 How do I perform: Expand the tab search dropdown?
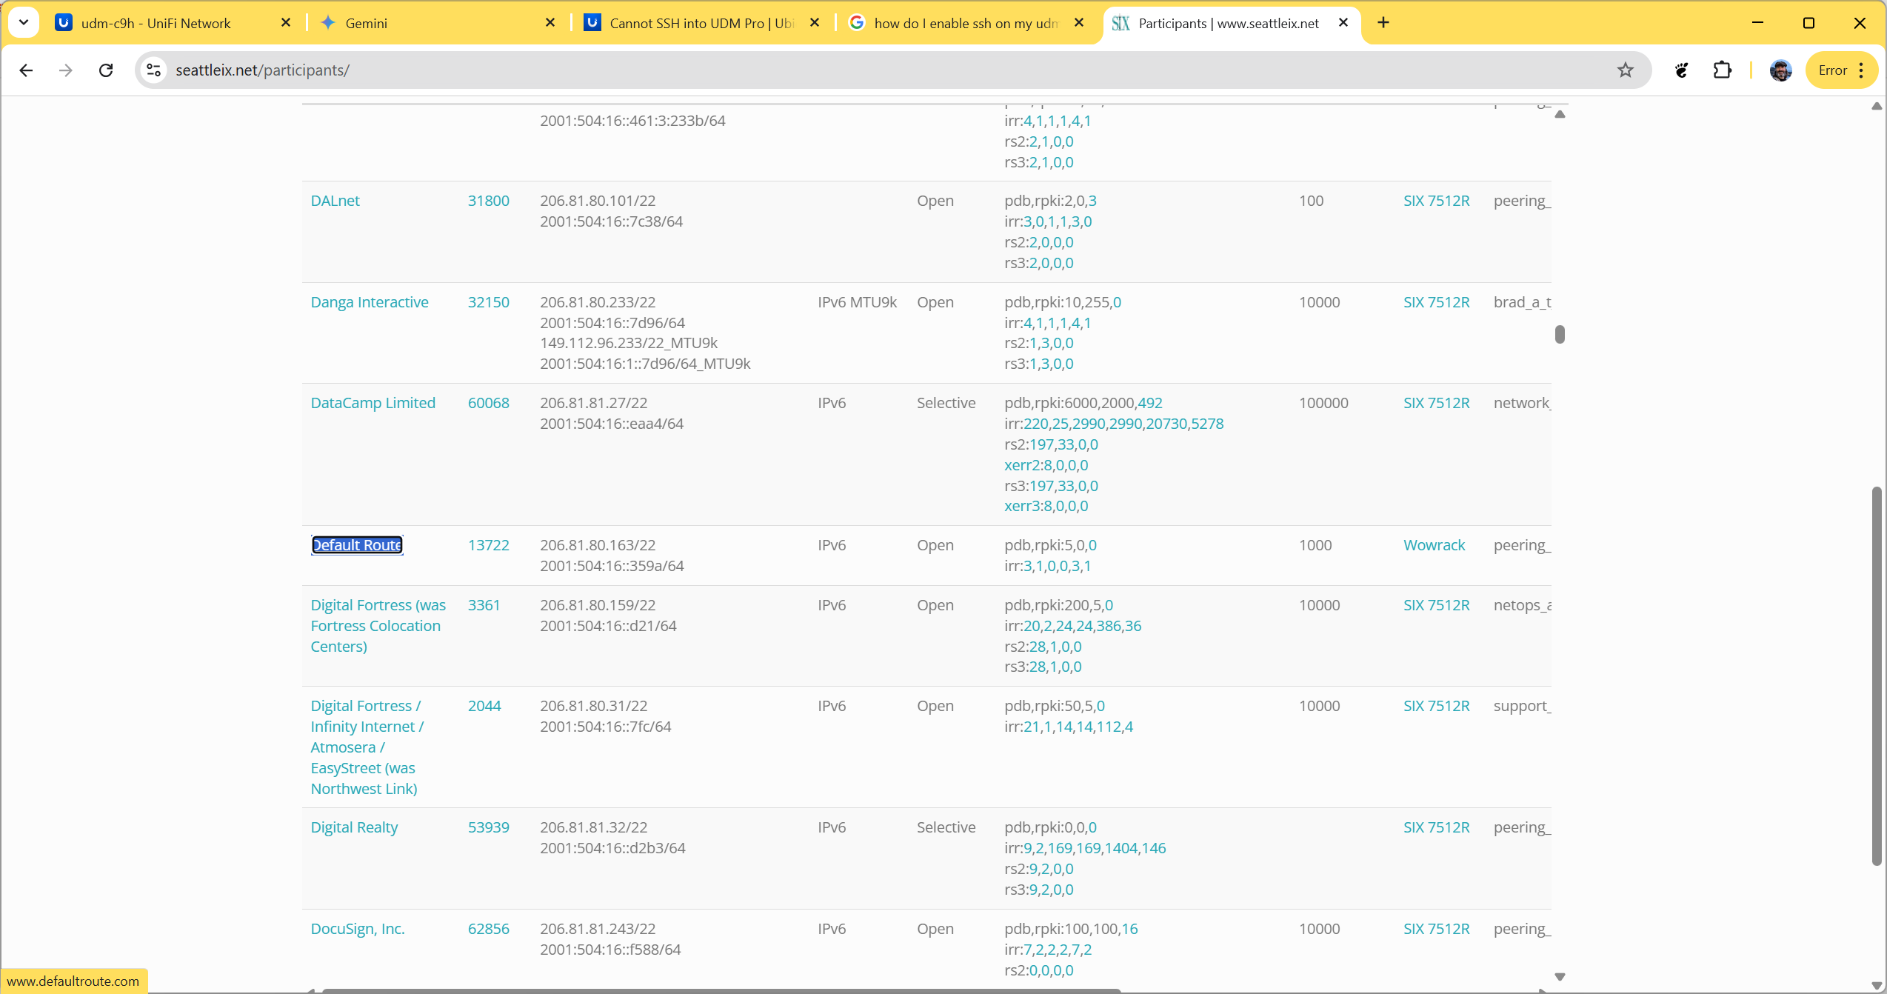tap(23, 23)
